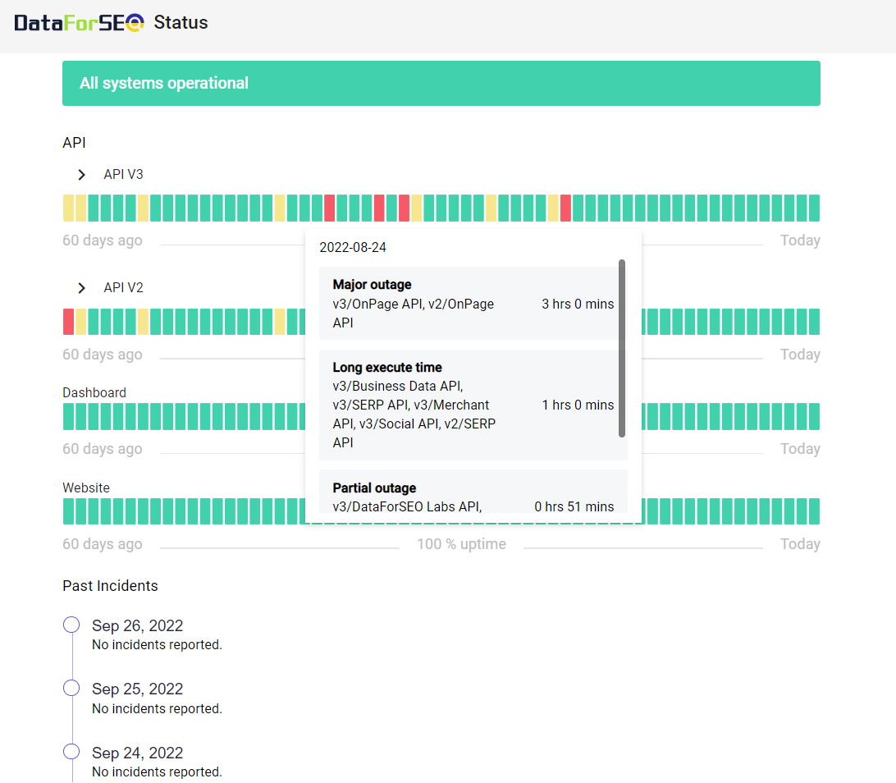The height and width of the screenshot is (783, 896).
Task: Click the DataForSEO logo
Action: click(x=79, y=23)
